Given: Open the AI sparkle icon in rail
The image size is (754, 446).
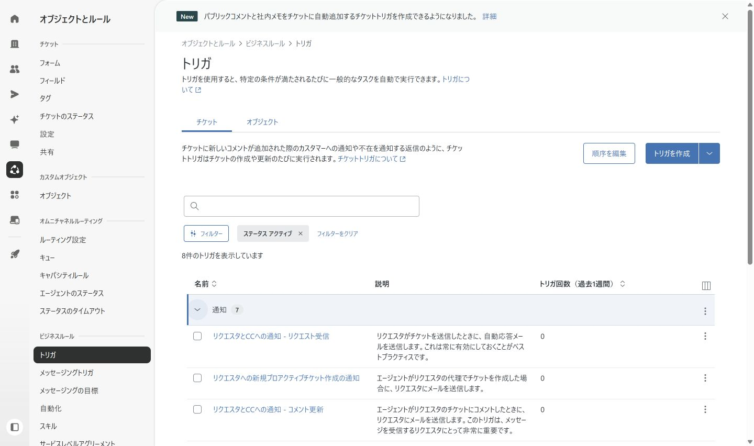Looking at the screenshot, I should (15, 119).
